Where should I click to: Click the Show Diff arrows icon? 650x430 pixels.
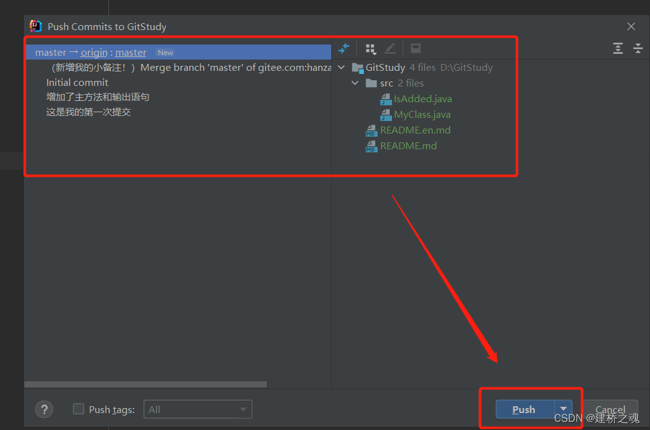(344, 48)
